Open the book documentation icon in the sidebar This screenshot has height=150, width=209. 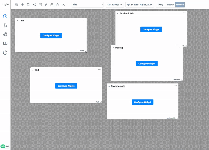tap(5, 43)
